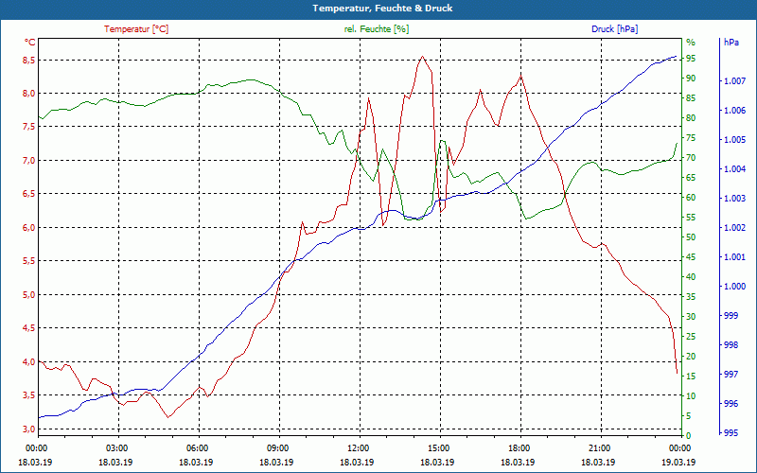Click the 35 humidity axis value
Screen dimensions: 757x473
(691, 297)
